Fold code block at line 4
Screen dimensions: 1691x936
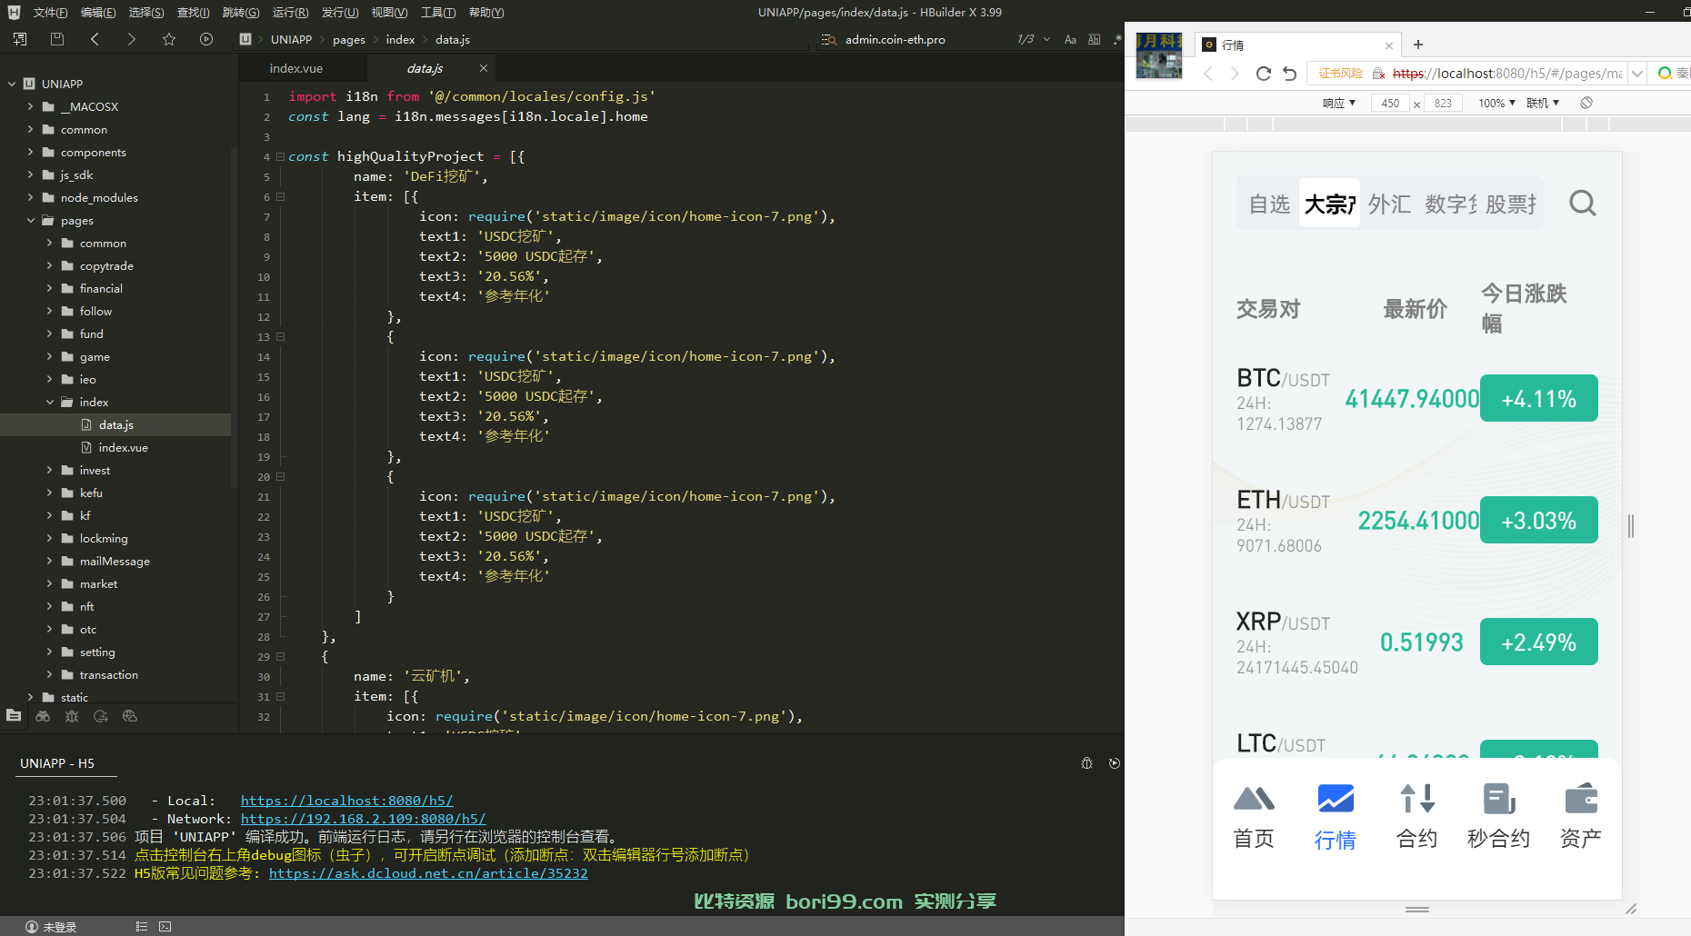280,156
